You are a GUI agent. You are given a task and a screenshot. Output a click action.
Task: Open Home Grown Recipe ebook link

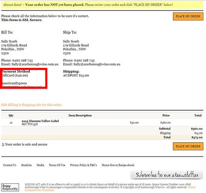click(118, 165)
